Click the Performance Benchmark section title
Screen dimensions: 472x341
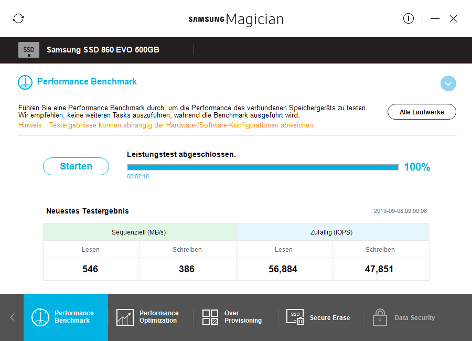[x=87, y=82]
